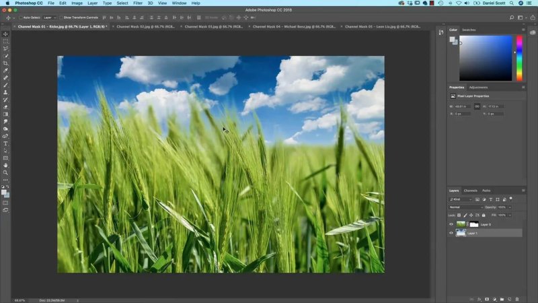
Task: Delete layer using trash icon
Action: click(517, 299)
